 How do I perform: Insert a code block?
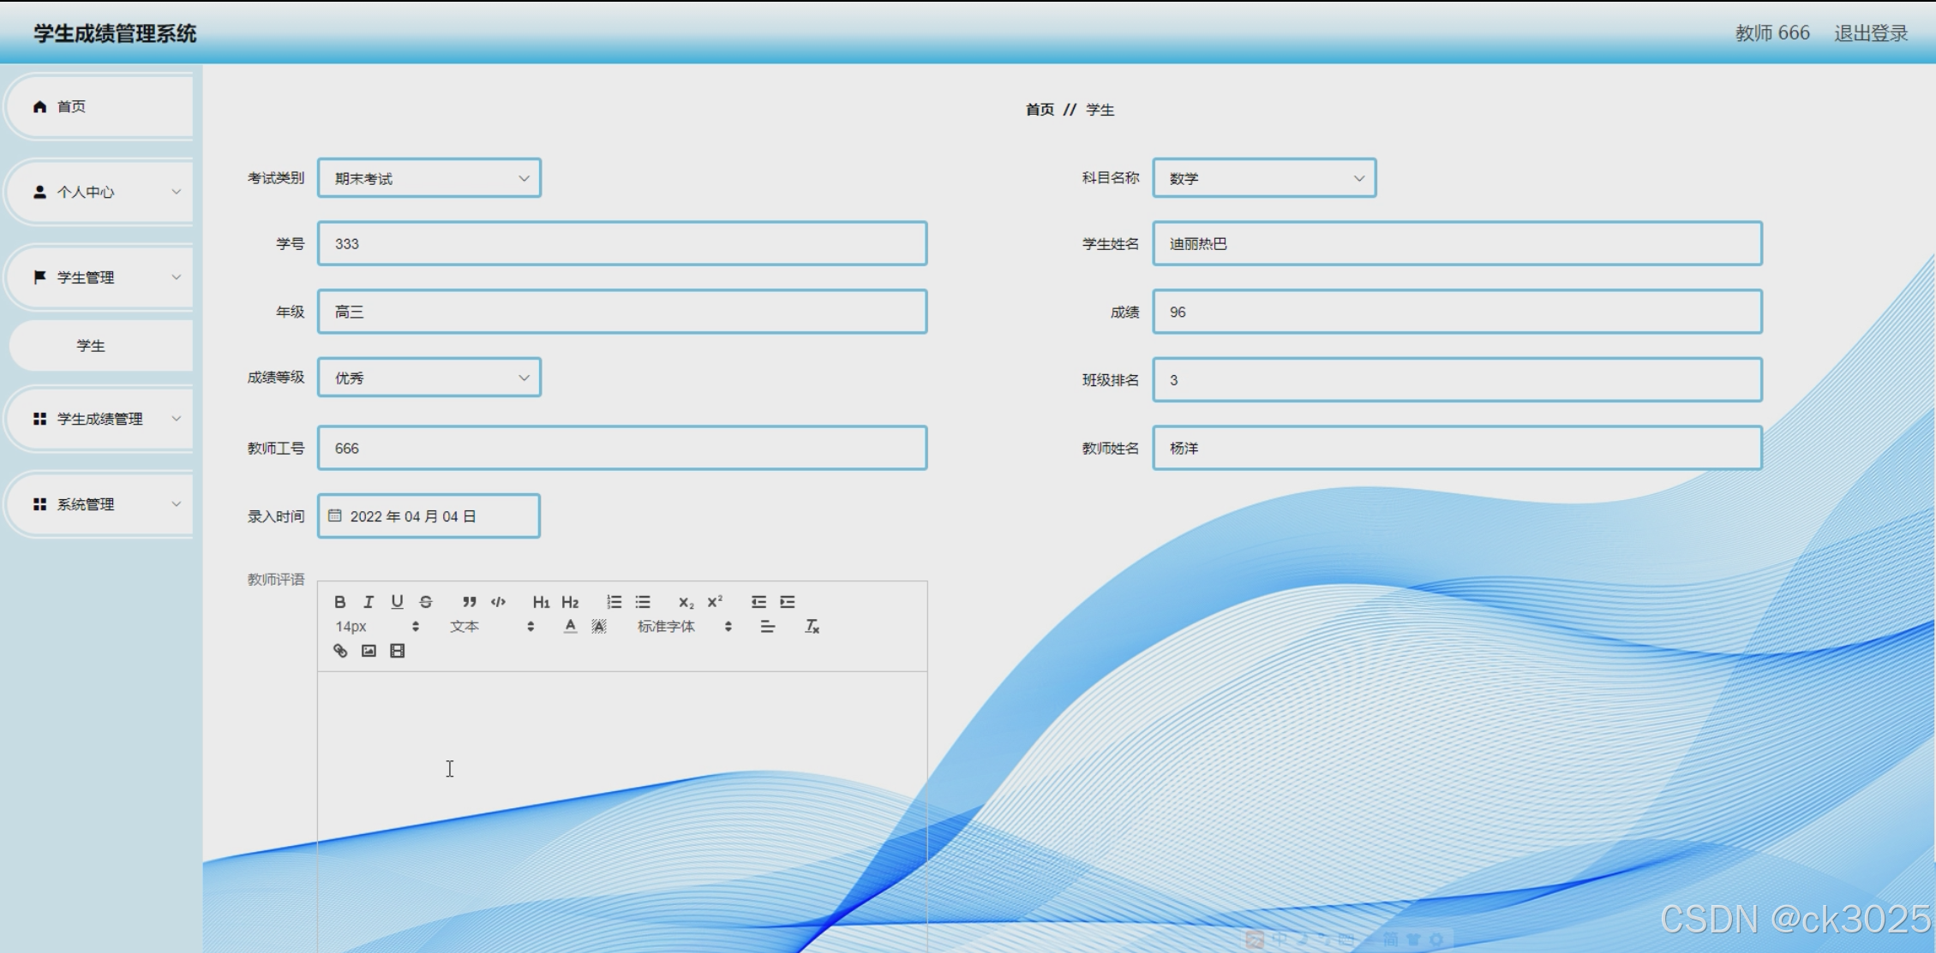(498, 602)
